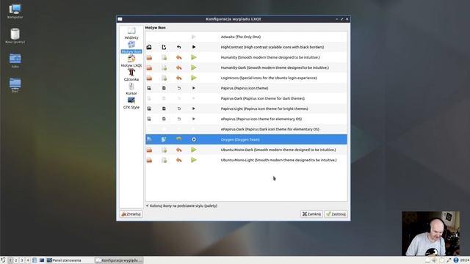
Task: Click the HighContrast document preview icon
Action: click(164, 47)
